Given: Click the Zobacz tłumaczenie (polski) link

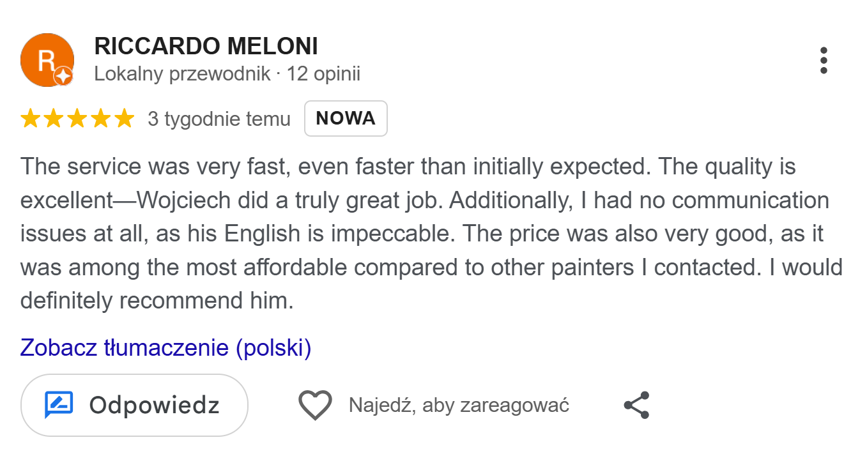Looking at the screenshot, I should click(x=165, y=348).
